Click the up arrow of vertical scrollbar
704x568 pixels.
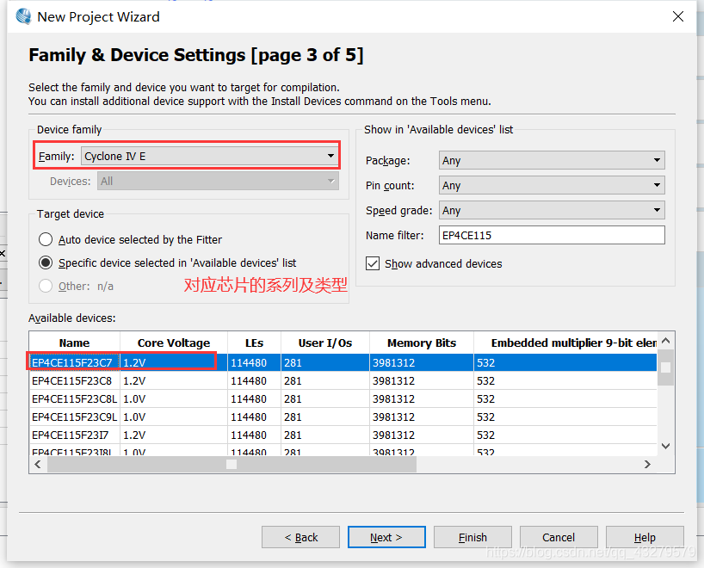click(x=666, y=341)
